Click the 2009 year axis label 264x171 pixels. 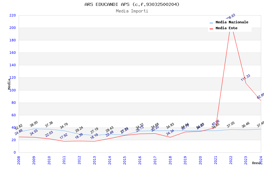34,160
